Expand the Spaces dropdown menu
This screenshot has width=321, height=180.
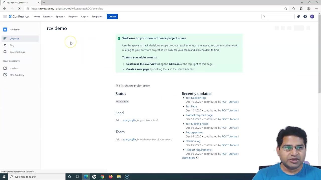(x=60, y=16)
